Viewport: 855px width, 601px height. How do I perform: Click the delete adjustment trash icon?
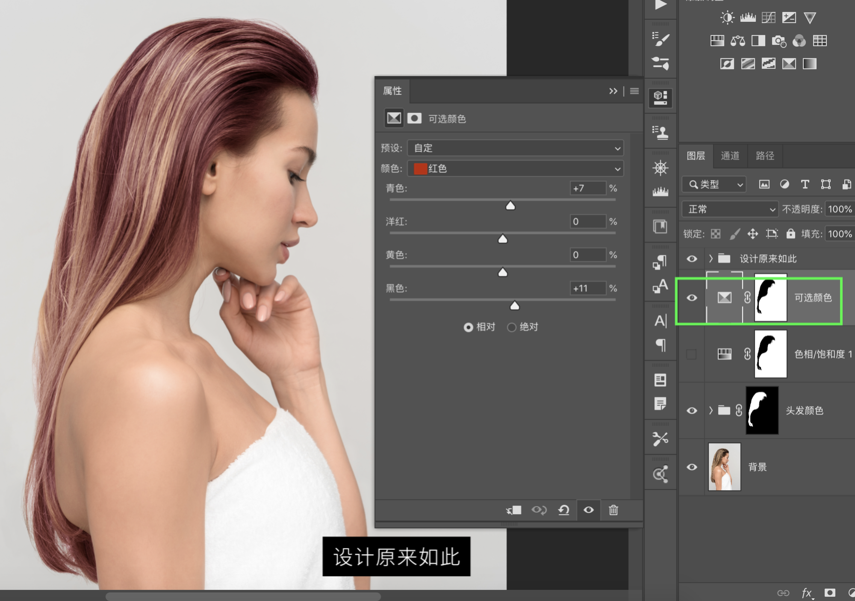(613, 510)
